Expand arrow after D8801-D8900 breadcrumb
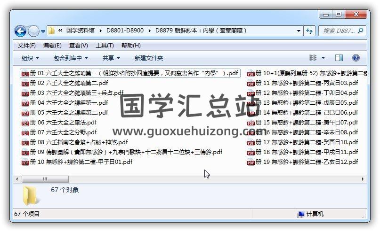This screenshot has height=232, width=380. tap(149, 31)
